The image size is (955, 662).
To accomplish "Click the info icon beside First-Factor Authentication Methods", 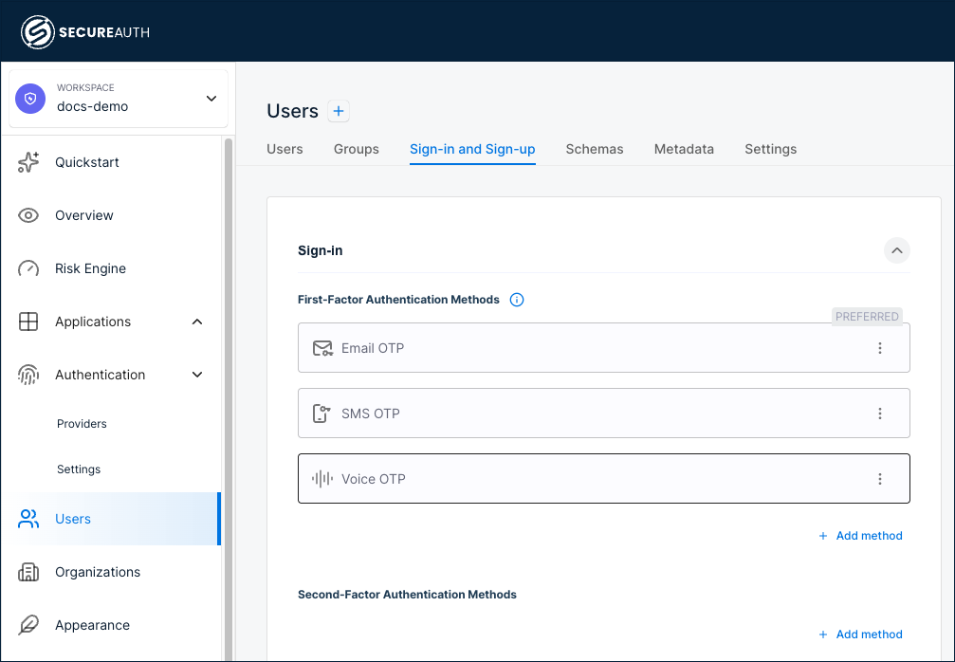I will [517, 299].
